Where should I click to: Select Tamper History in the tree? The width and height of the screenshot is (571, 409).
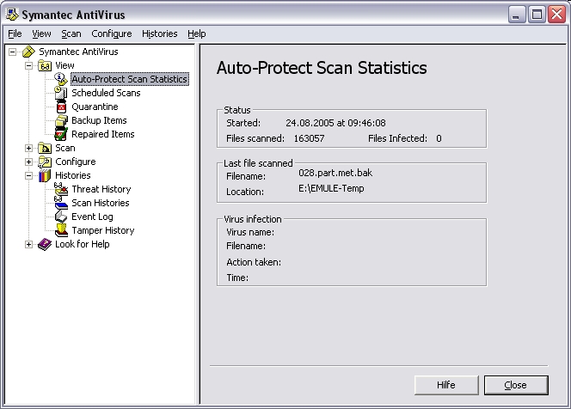click(103, 230)
